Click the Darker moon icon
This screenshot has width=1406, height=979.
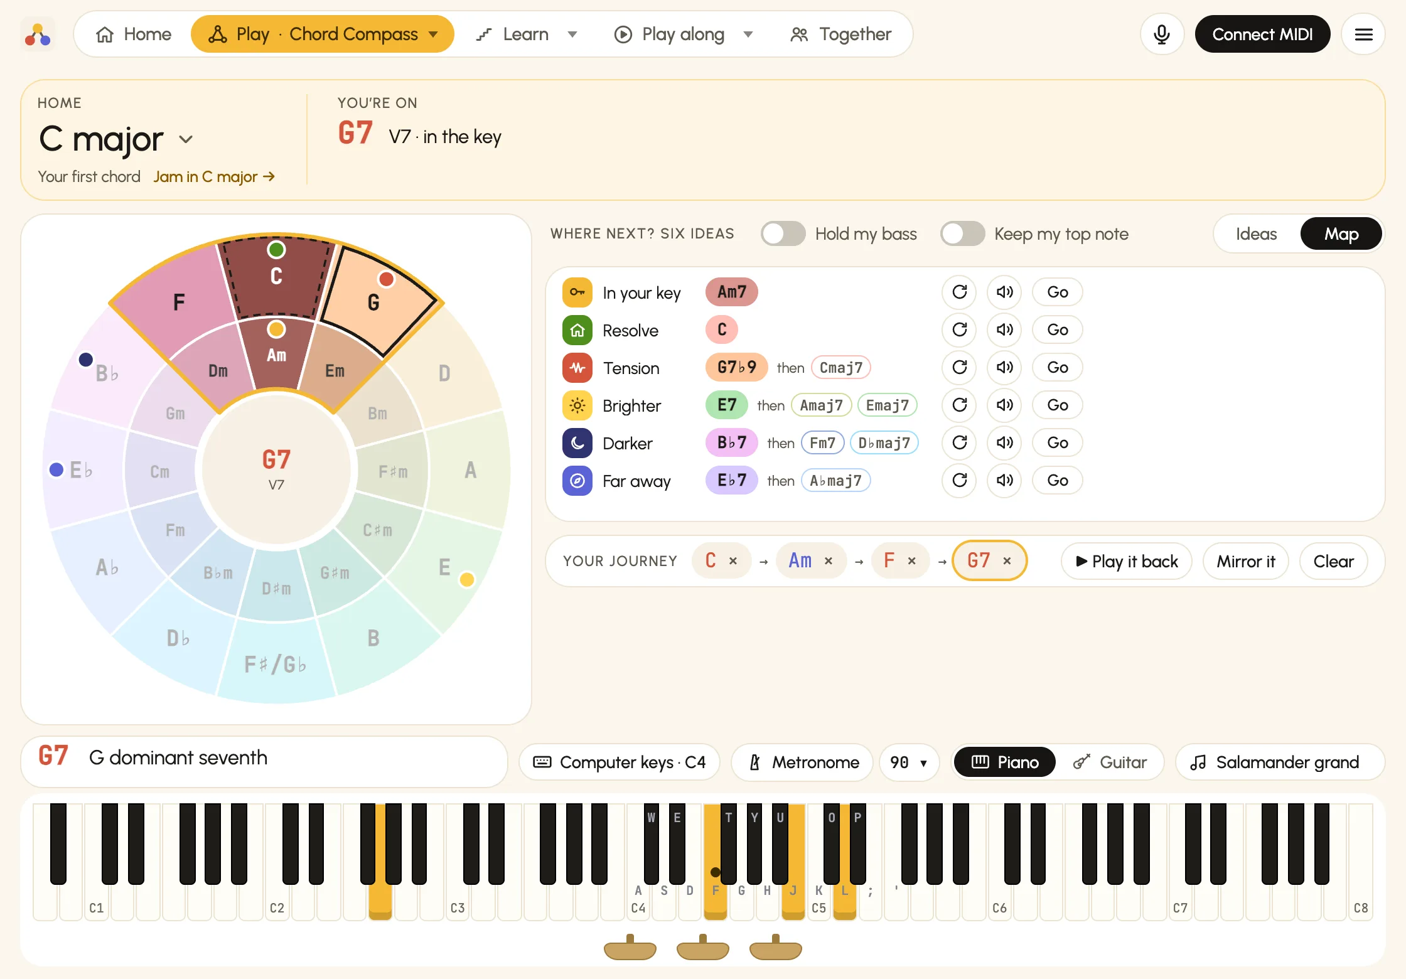tap(577, 443)
